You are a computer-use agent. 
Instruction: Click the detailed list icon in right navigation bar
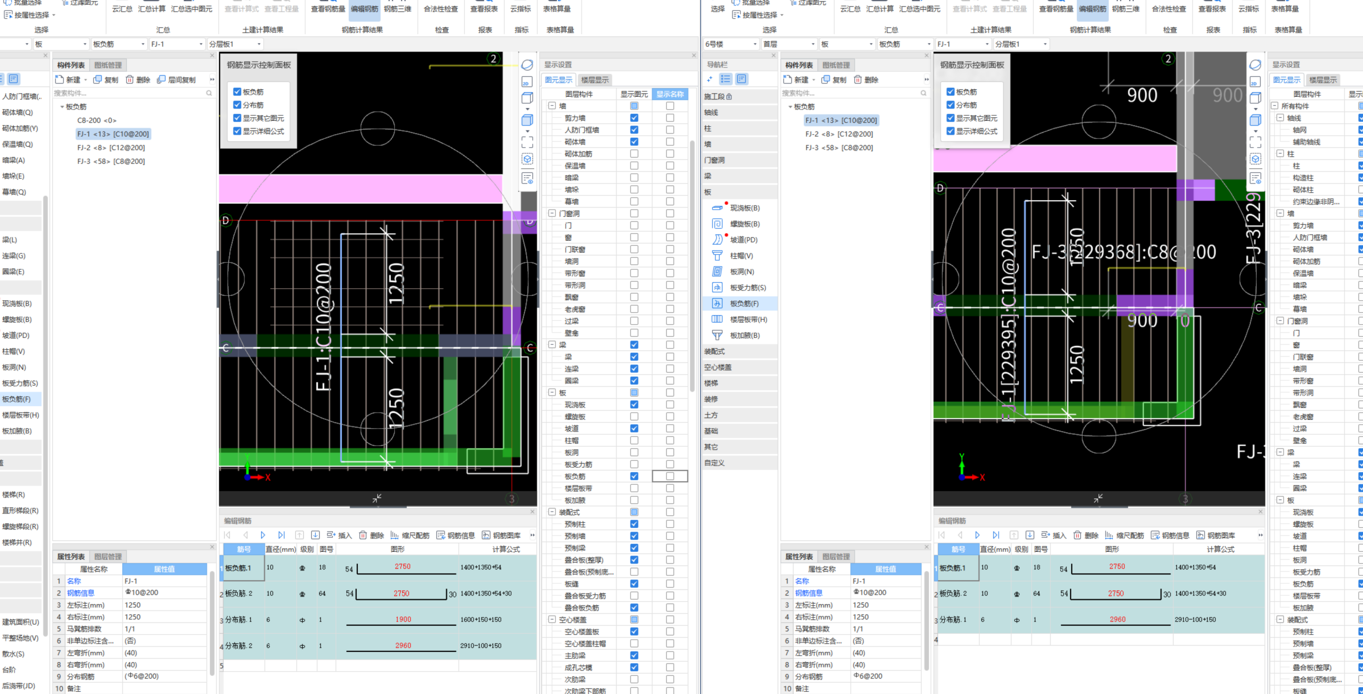coord(742,79)
